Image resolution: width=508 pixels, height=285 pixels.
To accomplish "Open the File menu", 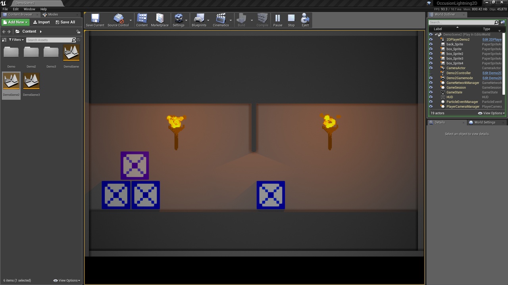I will (x=5, y=9).
